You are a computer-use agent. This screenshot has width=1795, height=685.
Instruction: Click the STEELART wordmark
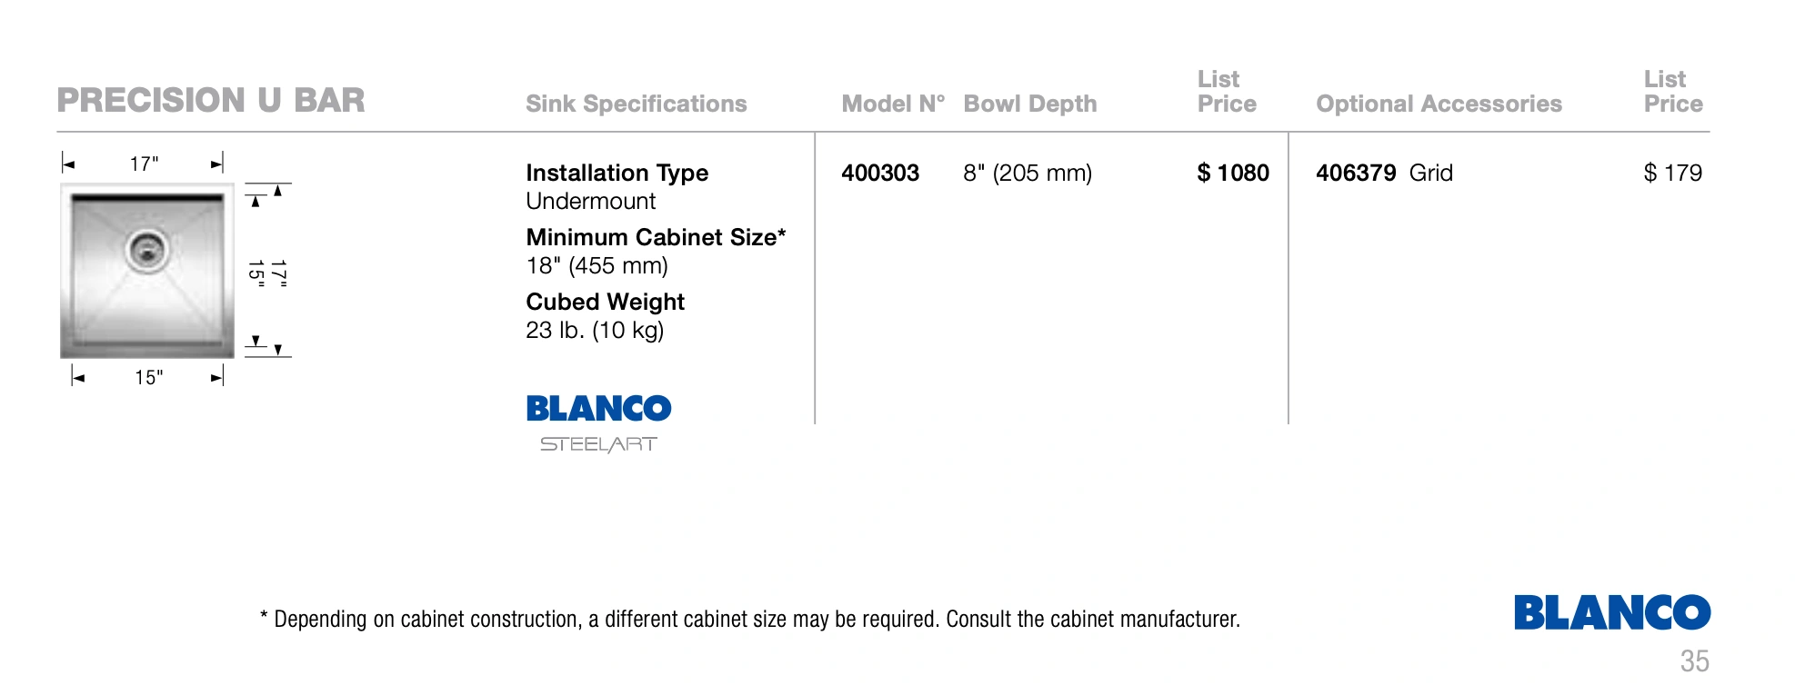click(x=598, y=444)
